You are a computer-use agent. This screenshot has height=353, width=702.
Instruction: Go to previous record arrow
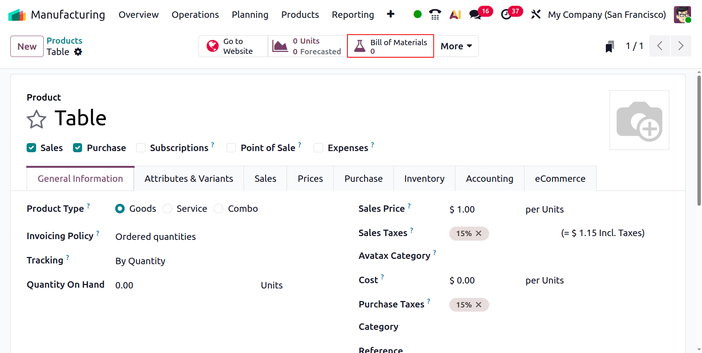[x=660, y=46]
